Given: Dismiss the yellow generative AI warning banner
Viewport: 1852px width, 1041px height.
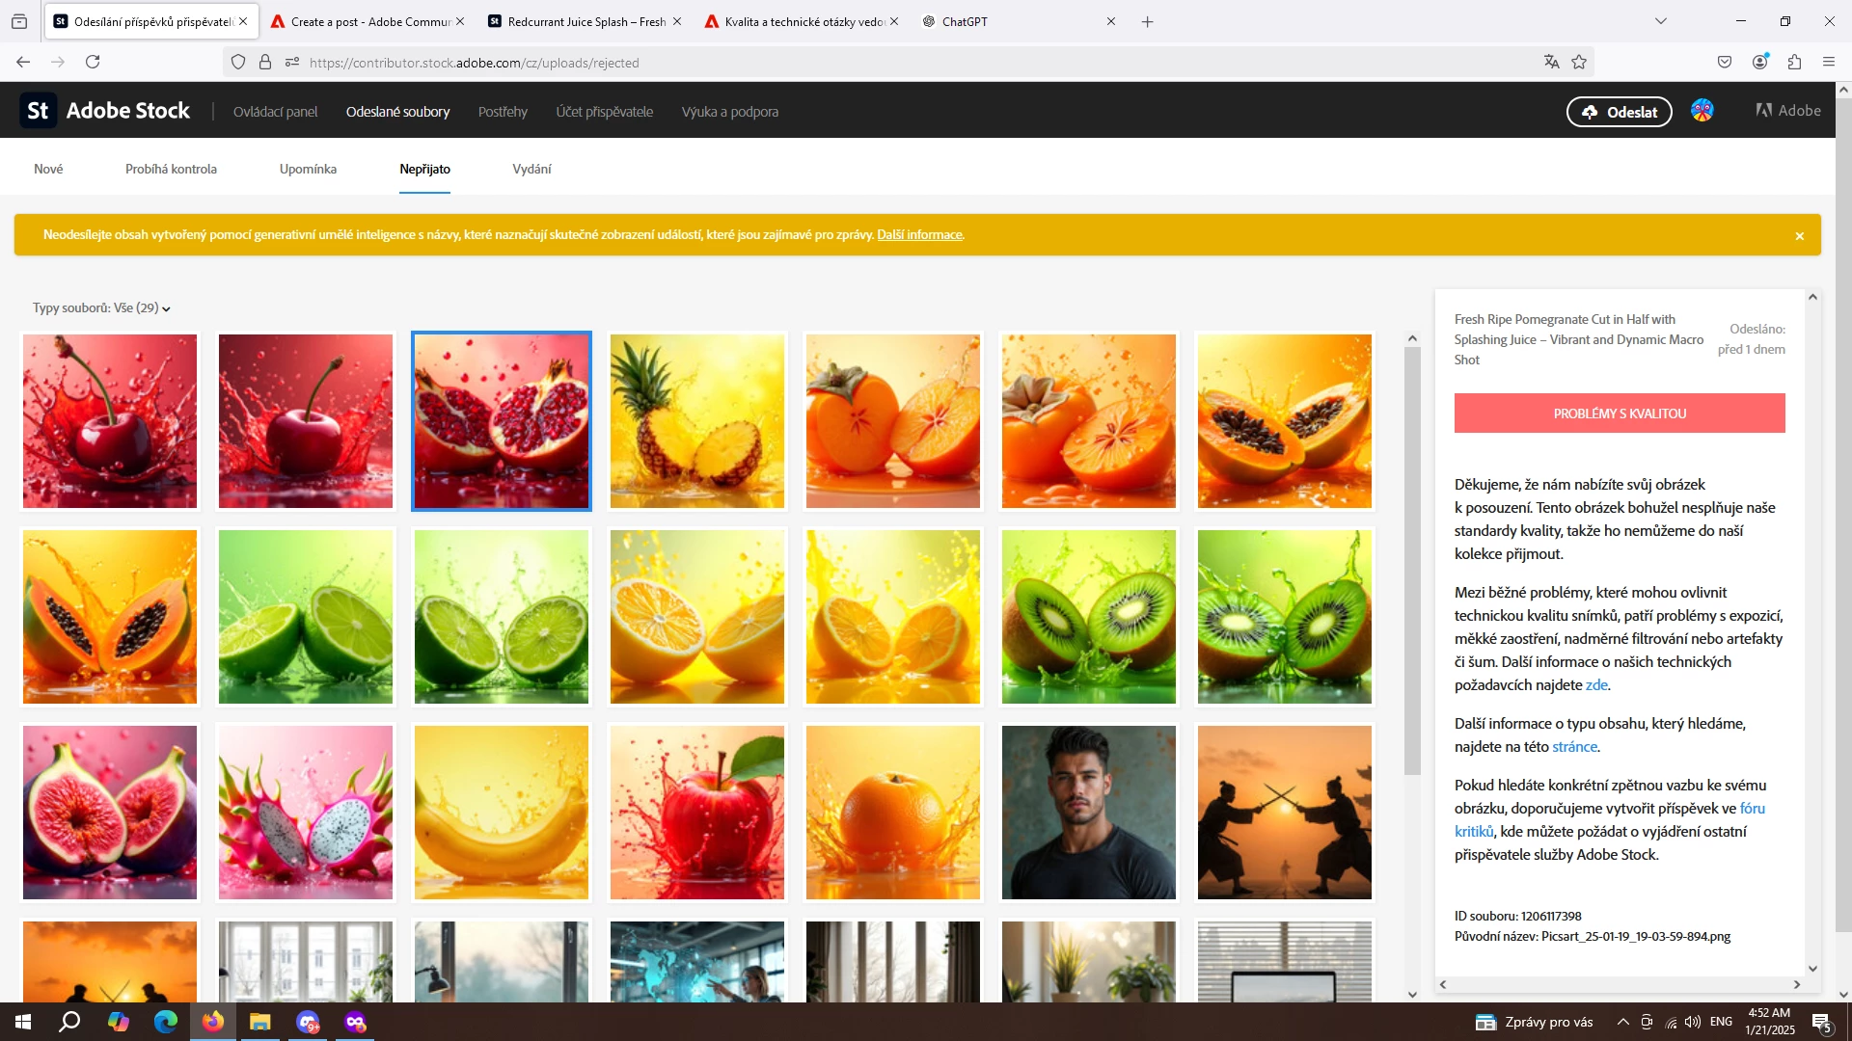Looking at the screenshot, I should coord(1799,236).
